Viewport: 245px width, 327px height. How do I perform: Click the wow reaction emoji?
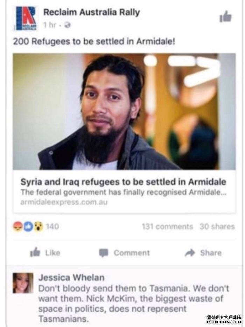38,226
